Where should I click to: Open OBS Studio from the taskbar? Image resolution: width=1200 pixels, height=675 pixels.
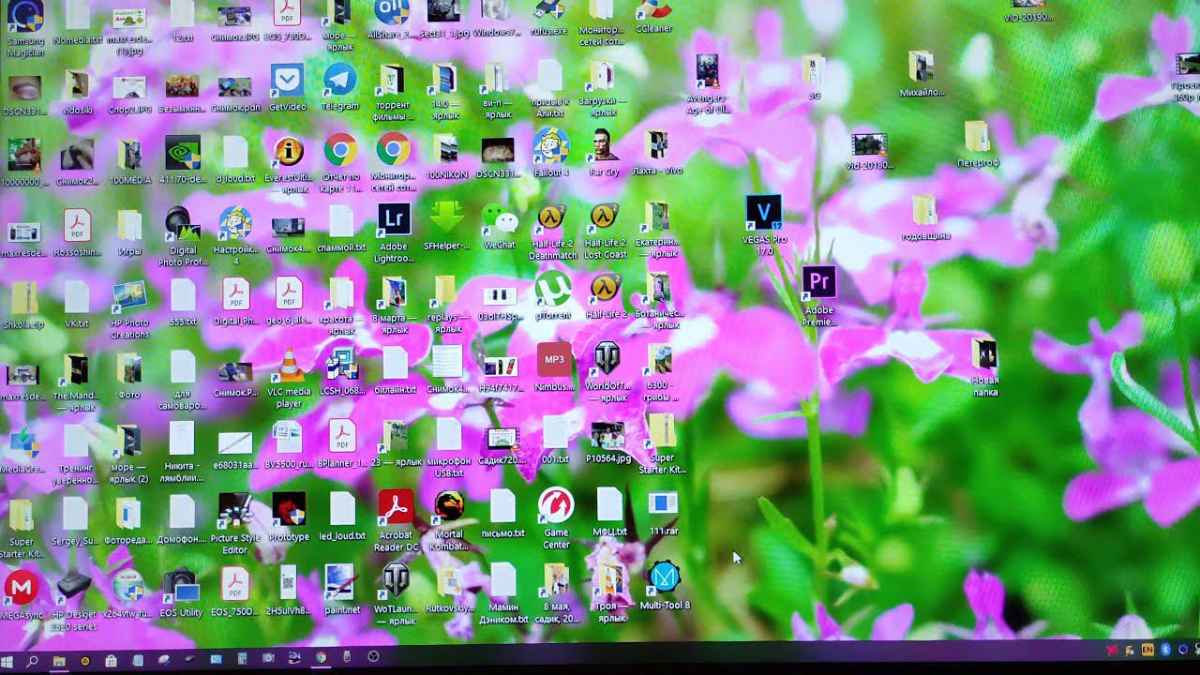pos(373,657)
